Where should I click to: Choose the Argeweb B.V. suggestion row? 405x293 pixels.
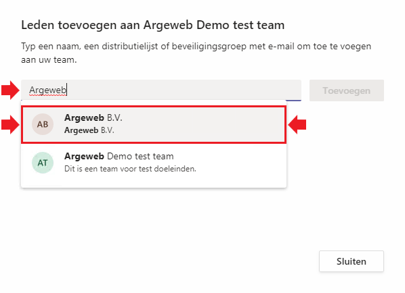point(154,124)
